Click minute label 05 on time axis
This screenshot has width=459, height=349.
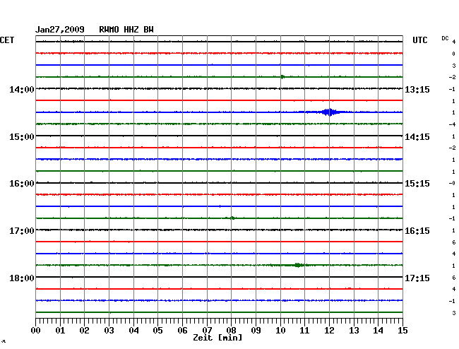coord(157,331)
